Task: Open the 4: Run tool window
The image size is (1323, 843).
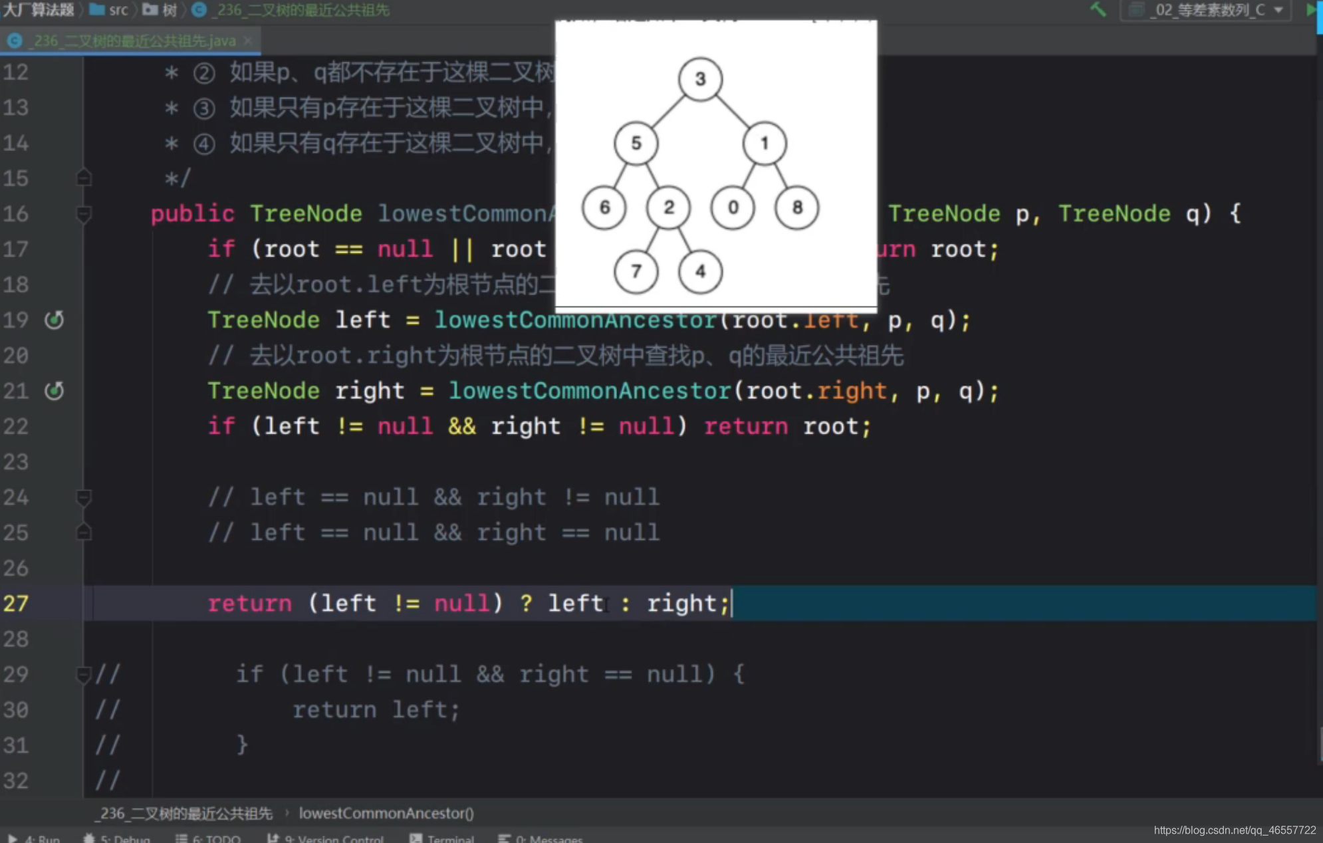Action: tap(34, 838)
